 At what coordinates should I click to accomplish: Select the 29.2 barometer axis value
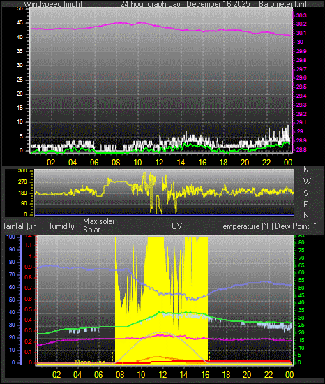301,114
